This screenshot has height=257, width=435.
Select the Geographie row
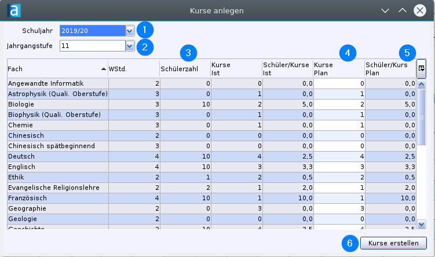pyautogui.click(x=211, y=208)
